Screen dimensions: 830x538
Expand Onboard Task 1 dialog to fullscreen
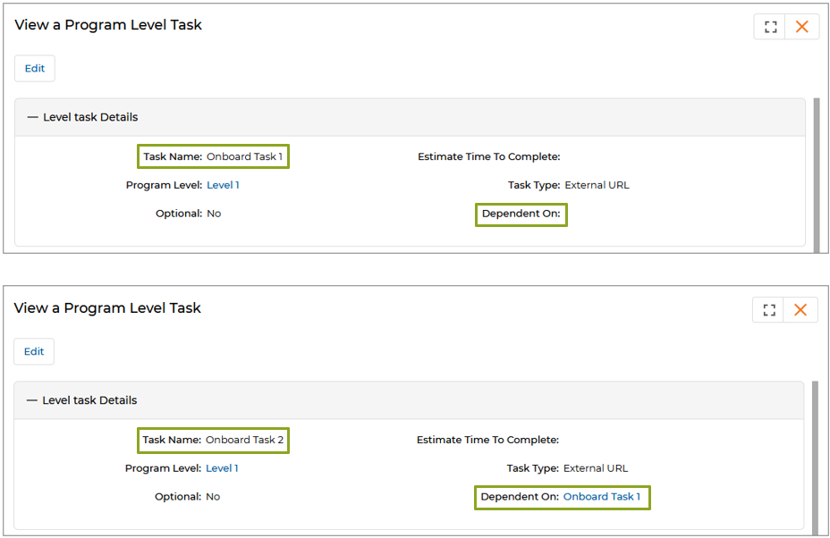[771, 27]
